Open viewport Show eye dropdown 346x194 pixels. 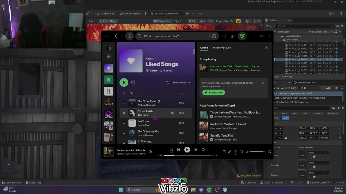[x=203, y=21]
